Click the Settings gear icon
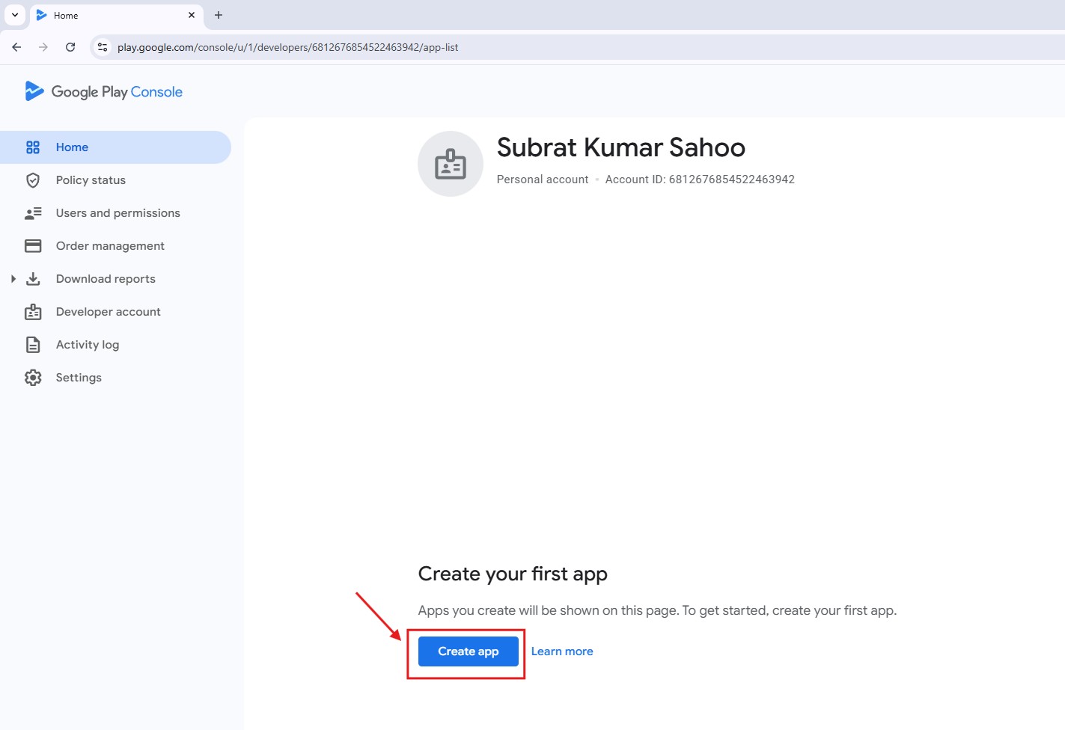The image size is (1065, 730). click(33, 378)
